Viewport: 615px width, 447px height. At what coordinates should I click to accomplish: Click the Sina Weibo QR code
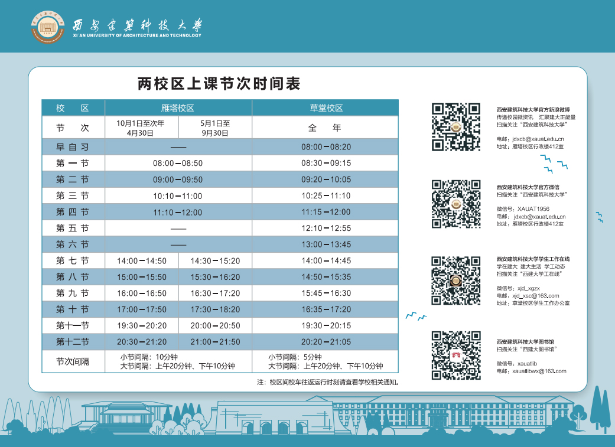coord(455,126)
